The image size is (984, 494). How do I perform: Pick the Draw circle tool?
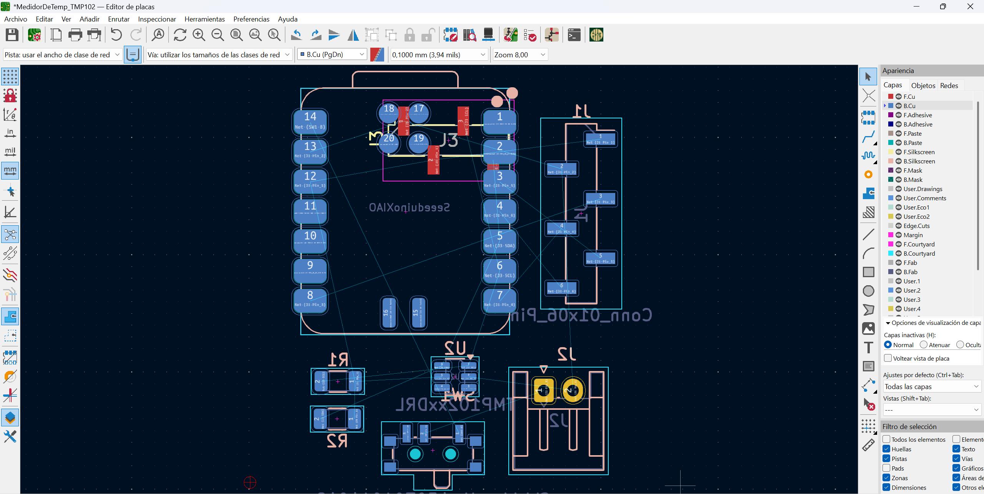tap(868, 291)
